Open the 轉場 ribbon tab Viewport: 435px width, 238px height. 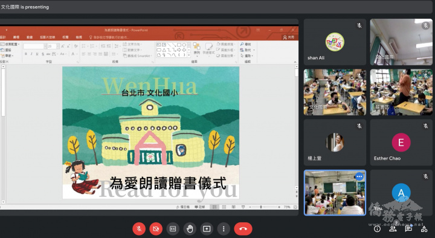[x=16, y=37]
